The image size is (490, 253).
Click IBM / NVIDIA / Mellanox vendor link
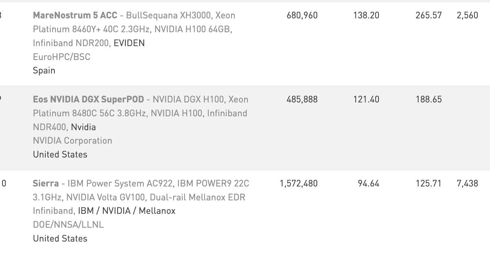tap(127, 211)
